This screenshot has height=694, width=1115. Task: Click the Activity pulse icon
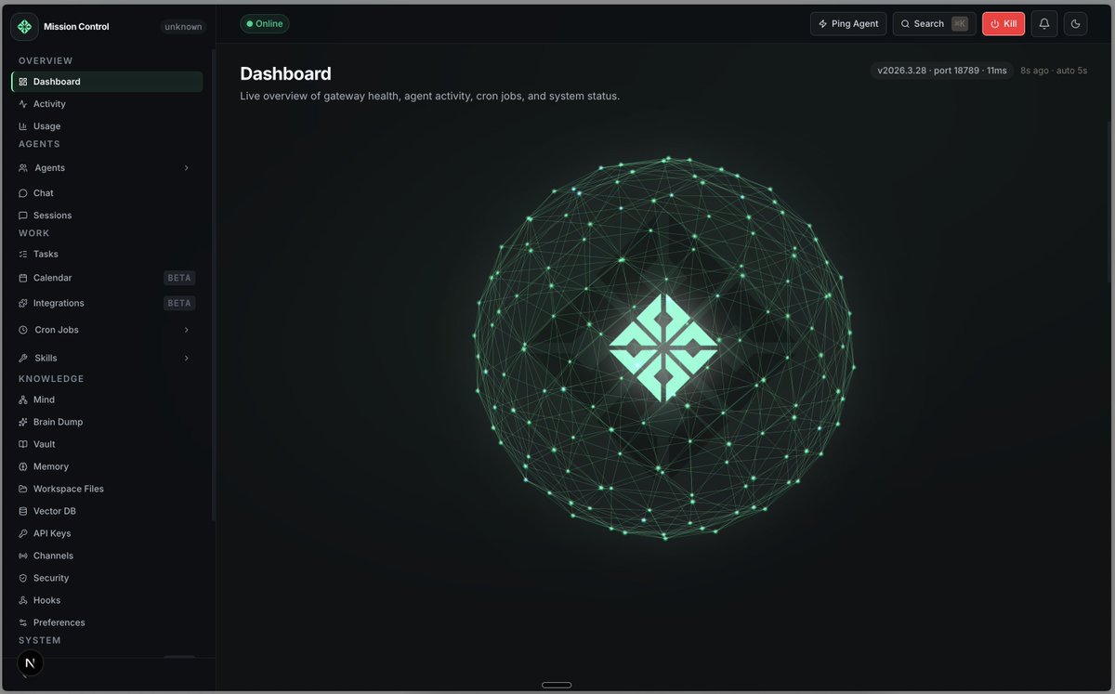(x=23, y=104)
